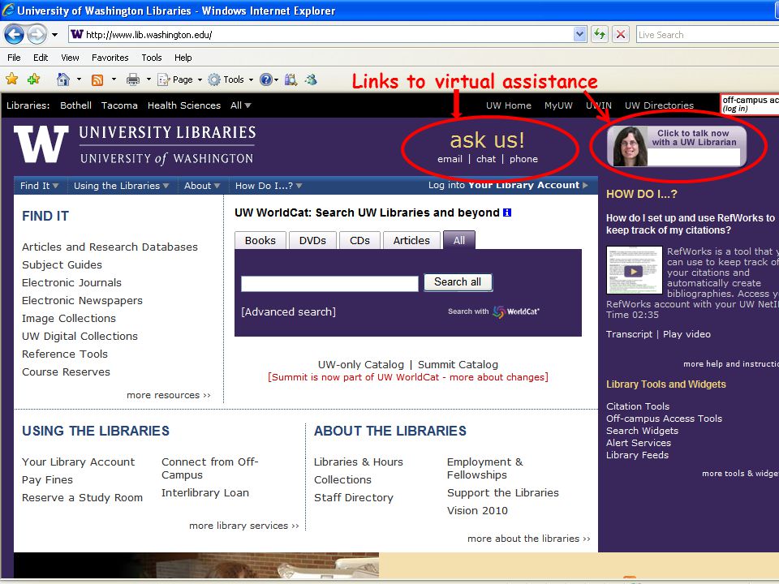Screen dimensions: 779x584
Task: Open the Health Sciences library link
Action: pyautogui.click(x=184, y=105)
